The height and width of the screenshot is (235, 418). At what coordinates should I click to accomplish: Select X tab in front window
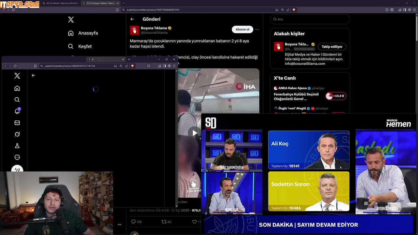click(105, 59)
